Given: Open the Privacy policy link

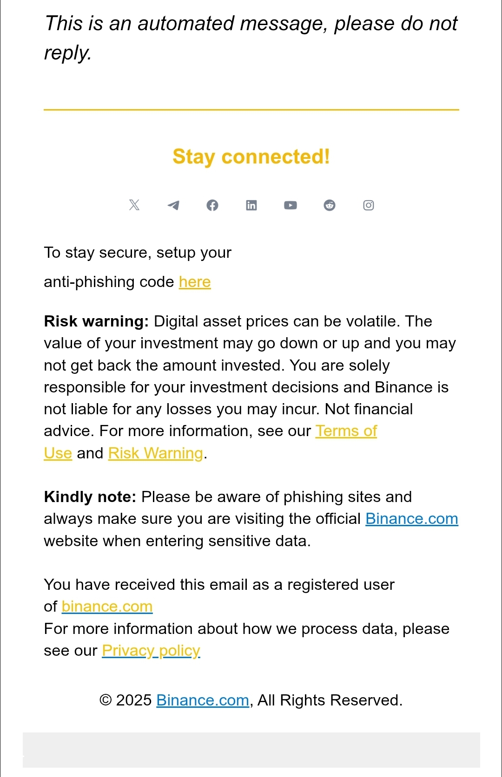Looking at the screenshot, I should point(151,651).
